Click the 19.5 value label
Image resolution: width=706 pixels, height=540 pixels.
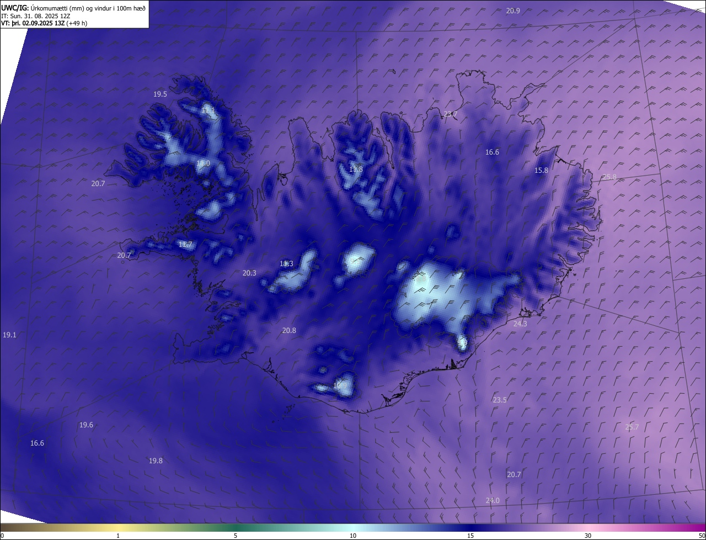(x=160, y=94)
